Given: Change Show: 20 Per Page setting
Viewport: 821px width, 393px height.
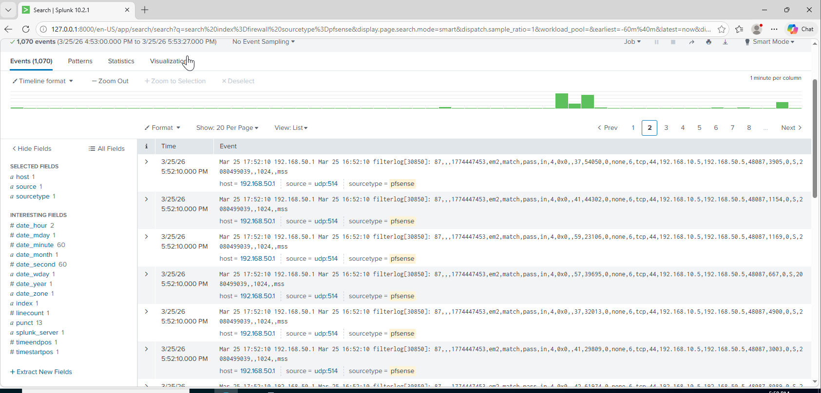Looking at the screenshot, I should 227,128.
